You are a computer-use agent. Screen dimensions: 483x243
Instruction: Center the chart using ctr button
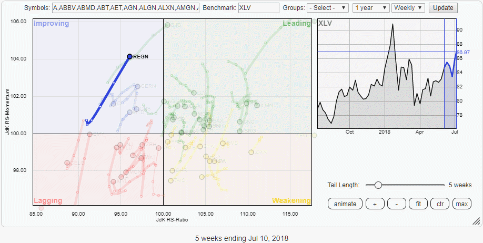point(440,204)
